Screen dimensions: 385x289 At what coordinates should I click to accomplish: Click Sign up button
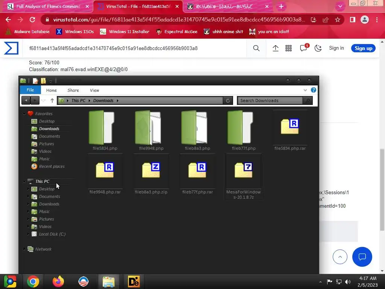pyautogui.click(x=363, y=48)
